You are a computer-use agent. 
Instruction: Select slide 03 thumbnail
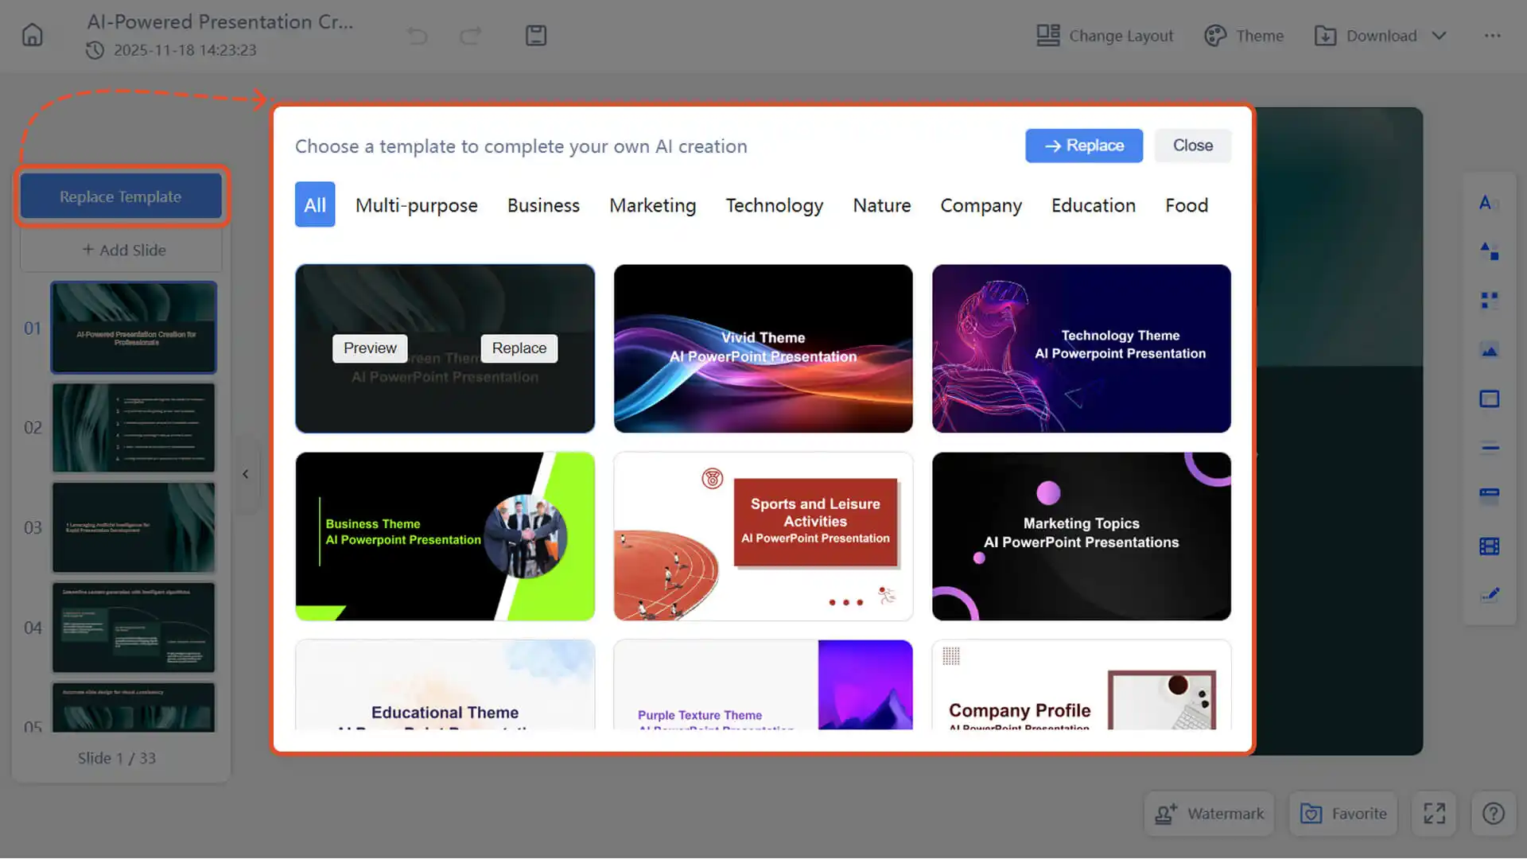[134, 527]
